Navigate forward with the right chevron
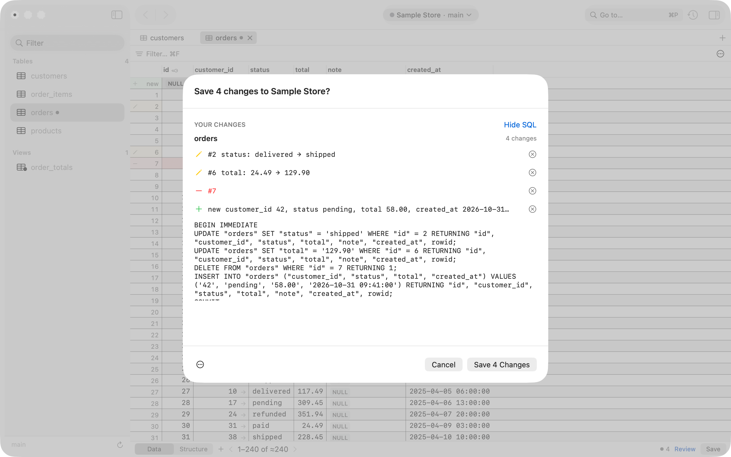Viewport: 731px width, 457px height. [x=166, y=15]
